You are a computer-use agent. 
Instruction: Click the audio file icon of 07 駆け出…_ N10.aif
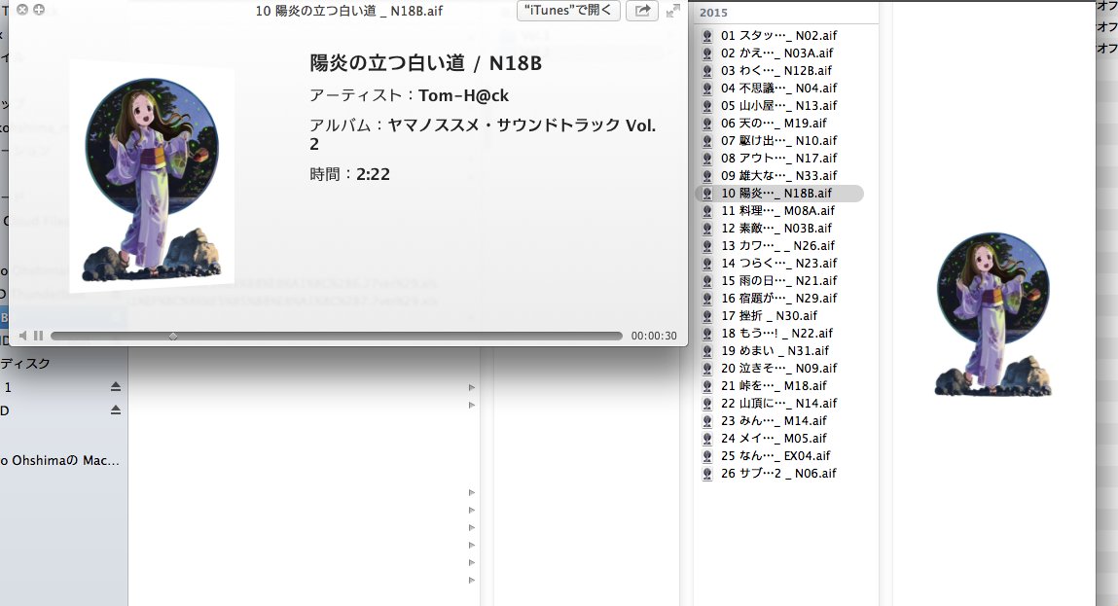pyautogui.click(x=707, y=140)
